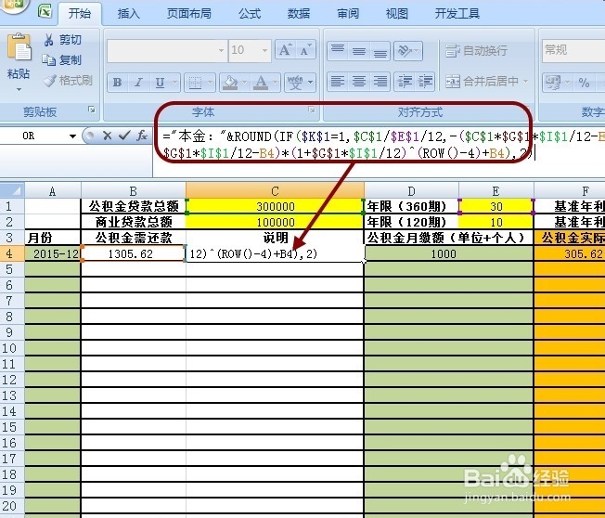Click the accounting number format icon

(x=552, y=83)
